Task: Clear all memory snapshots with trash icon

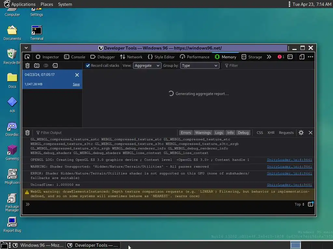Action: tap(27, 65)
